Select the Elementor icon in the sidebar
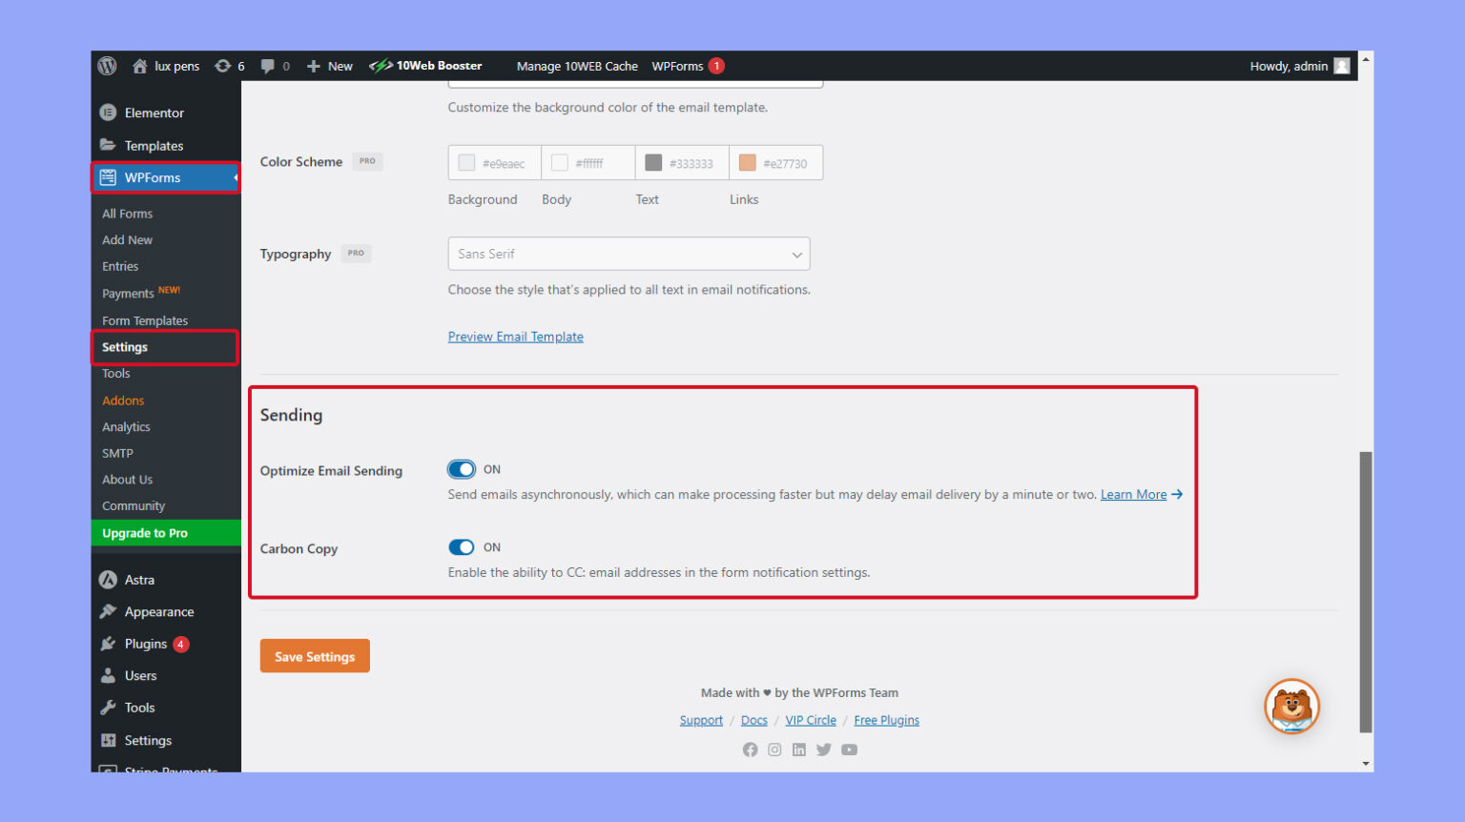 (x=108, y=113)
